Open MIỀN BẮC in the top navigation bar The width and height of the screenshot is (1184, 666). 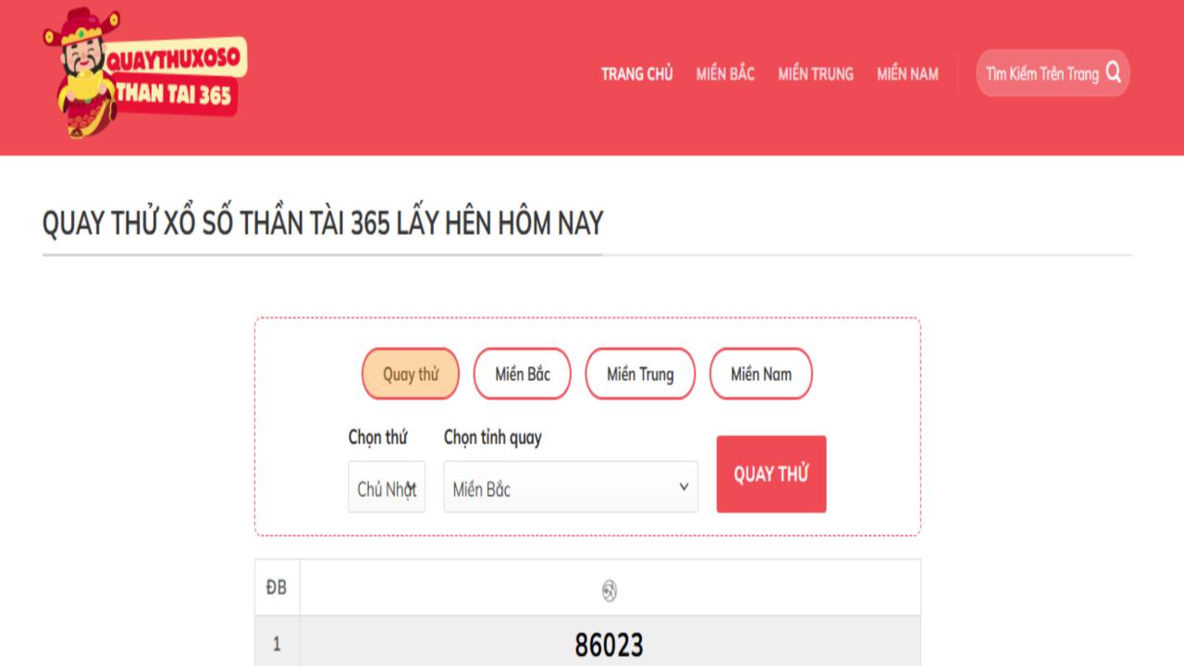(x=725, y=74)
